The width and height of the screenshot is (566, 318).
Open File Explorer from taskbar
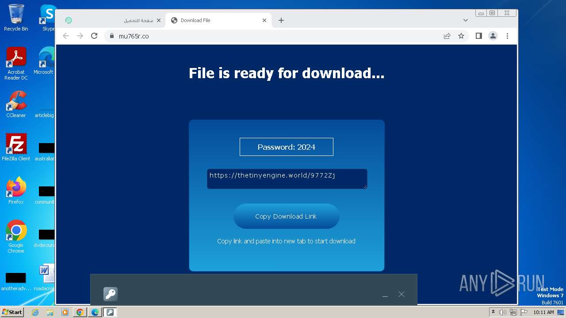coord(50,312)
